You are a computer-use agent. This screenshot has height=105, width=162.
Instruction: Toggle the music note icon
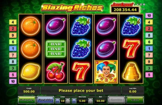(135, 4)
